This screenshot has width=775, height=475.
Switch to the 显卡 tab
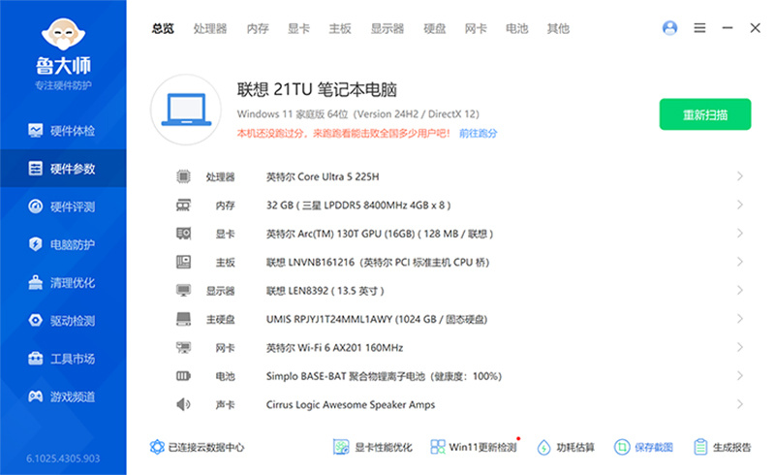click(298, 29)
